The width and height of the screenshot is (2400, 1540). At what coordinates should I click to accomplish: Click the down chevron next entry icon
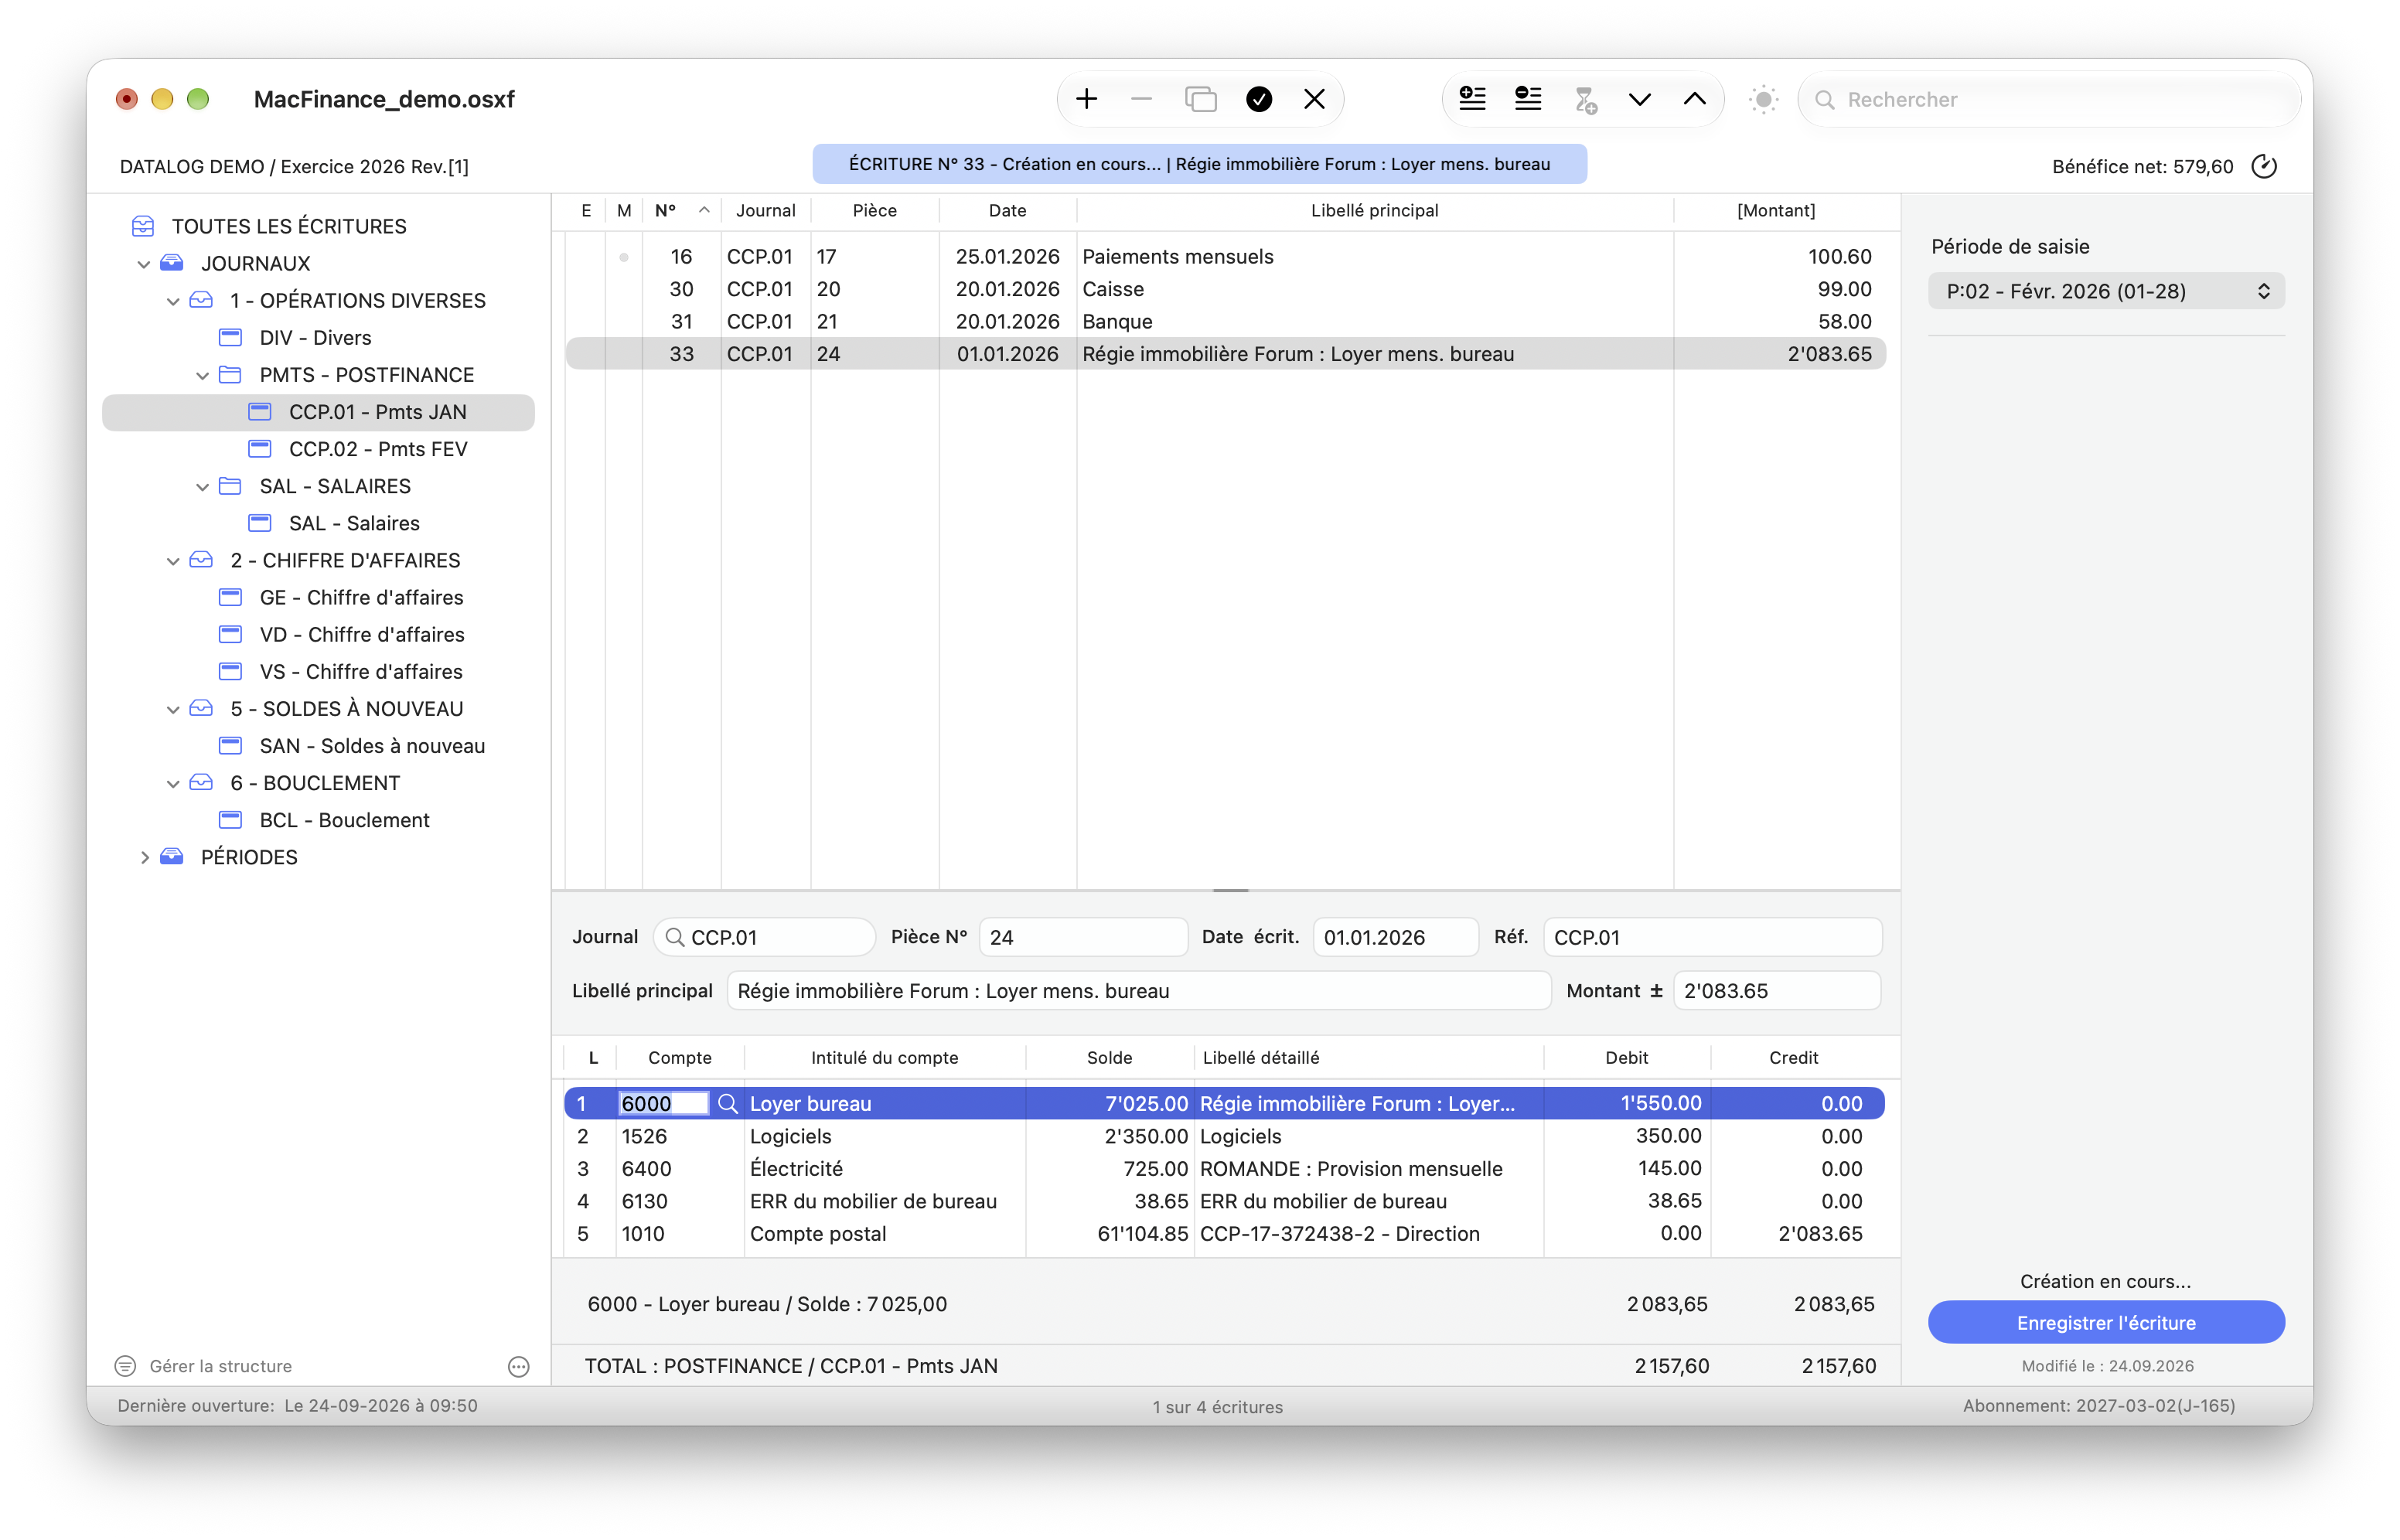1639,99
